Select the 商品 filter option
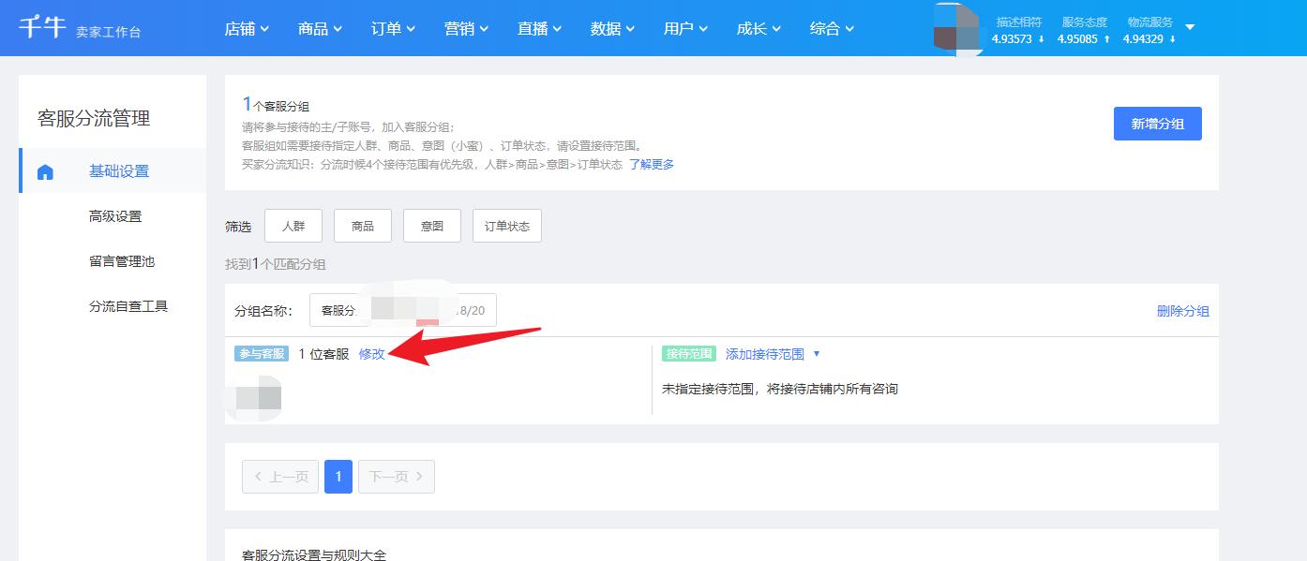Viewport: 1307px width, 561px height. pos(363,225)
